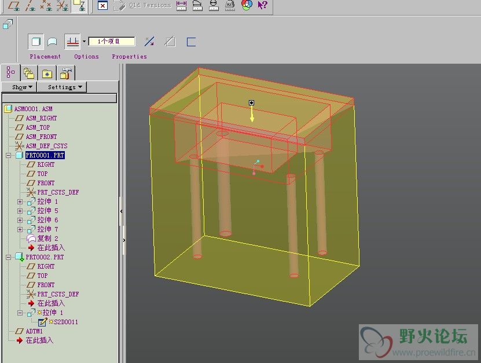The image size is (481, 363).
Task: Switch to the folder browser navigator tab
Action: tap(29, 74)
